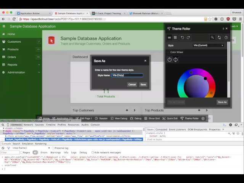Click View Debug in developer toolbar
The image size is (244, 183).
(119, 119)
